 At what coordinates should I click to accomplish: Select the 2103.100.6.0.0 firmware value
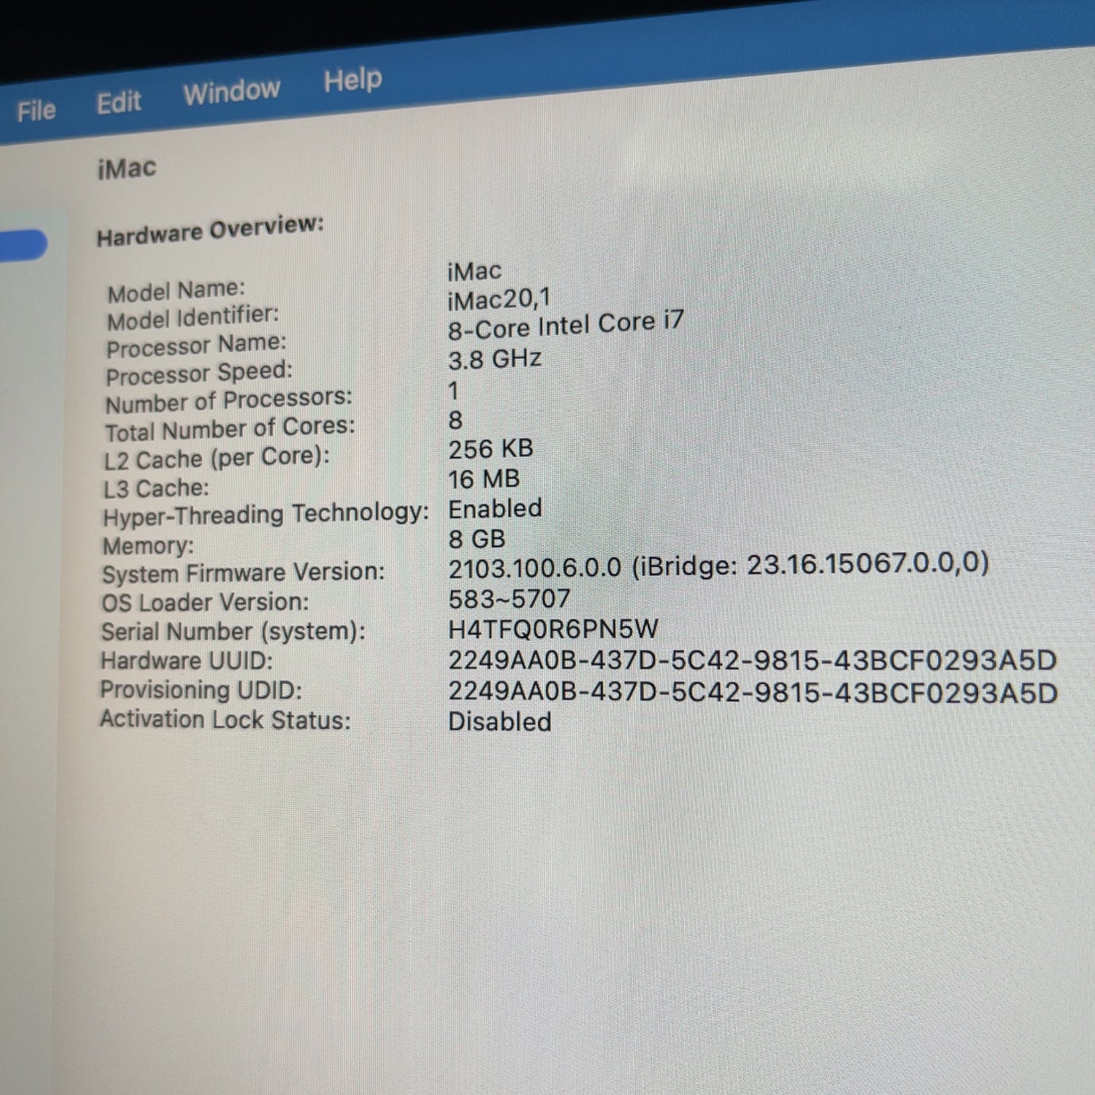535,567
